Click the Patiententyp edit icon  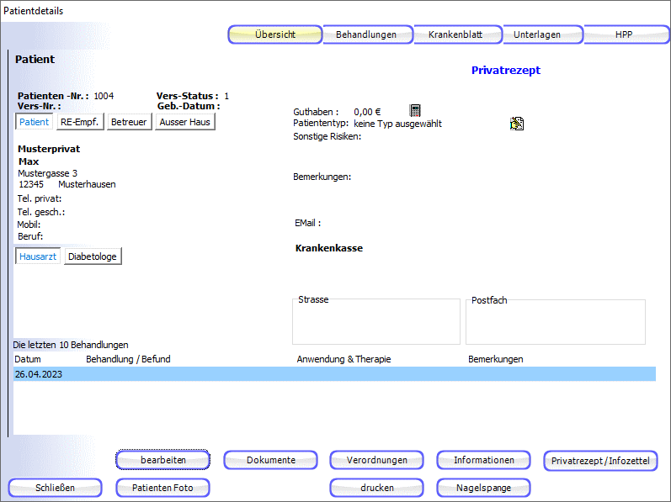coord(516,124)
